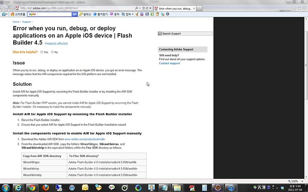Expand the 캡쳐 dropdown arrow

(x=133, y=15)
